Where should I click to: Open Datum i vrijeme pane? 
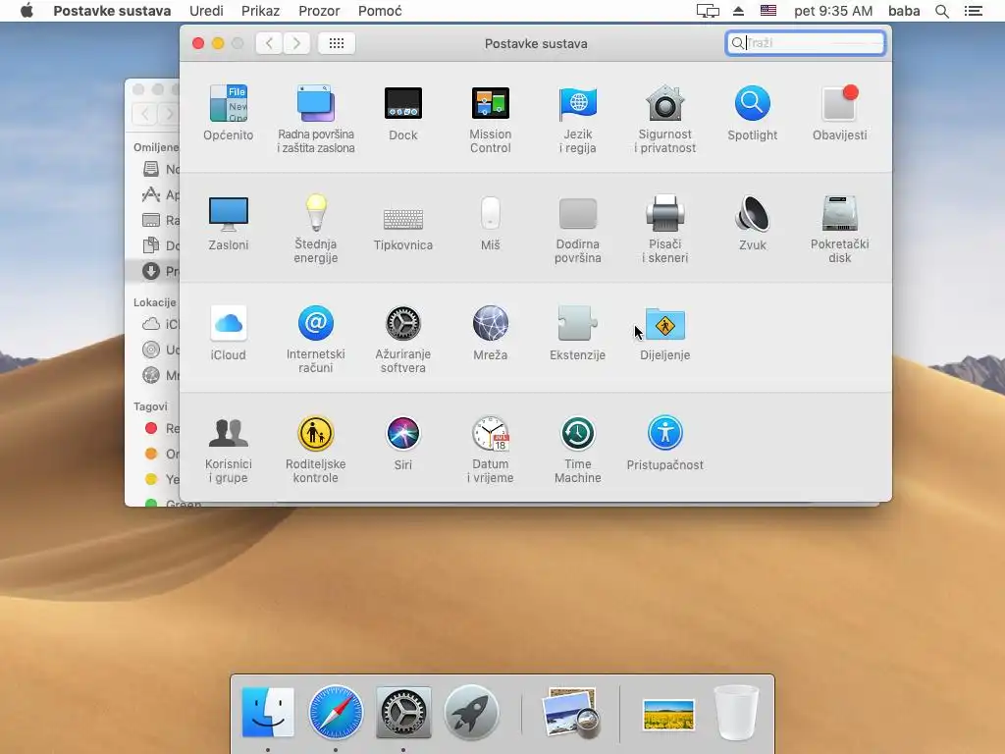coord(491,449)
